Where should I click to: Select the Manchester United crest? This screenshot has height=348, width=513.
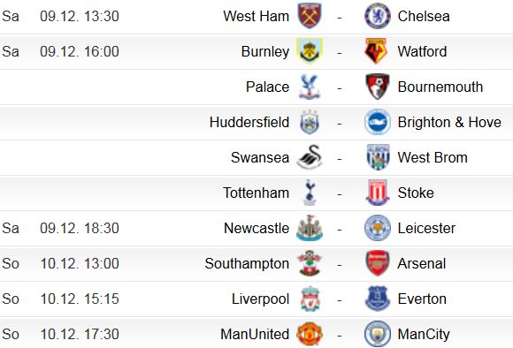coord(310,334)
